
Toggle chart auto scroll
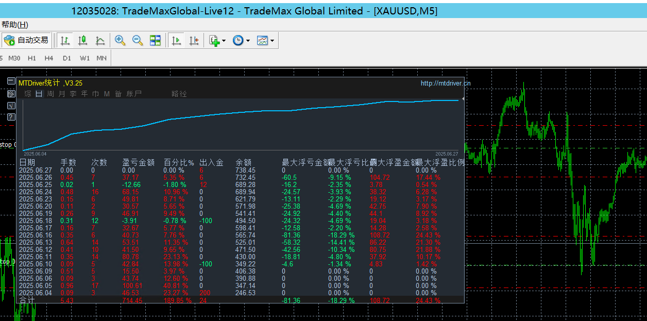coord(176,40)
